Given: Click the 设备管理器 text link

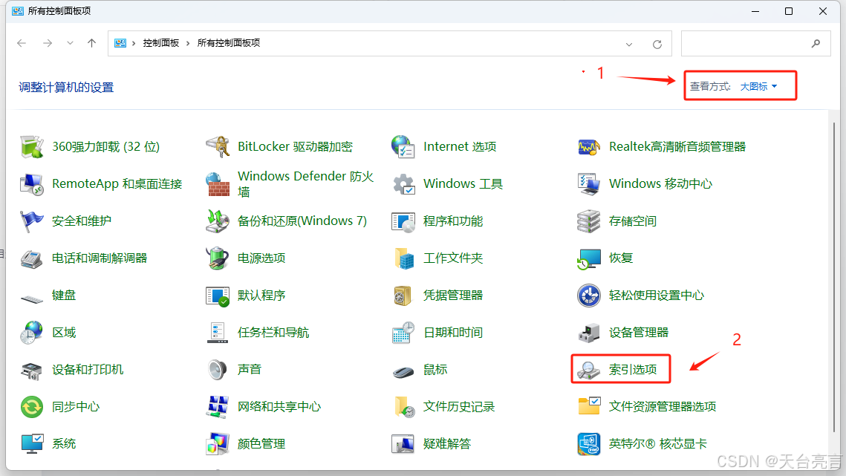Looking at the screenshot, I should (x=639, y=333).
